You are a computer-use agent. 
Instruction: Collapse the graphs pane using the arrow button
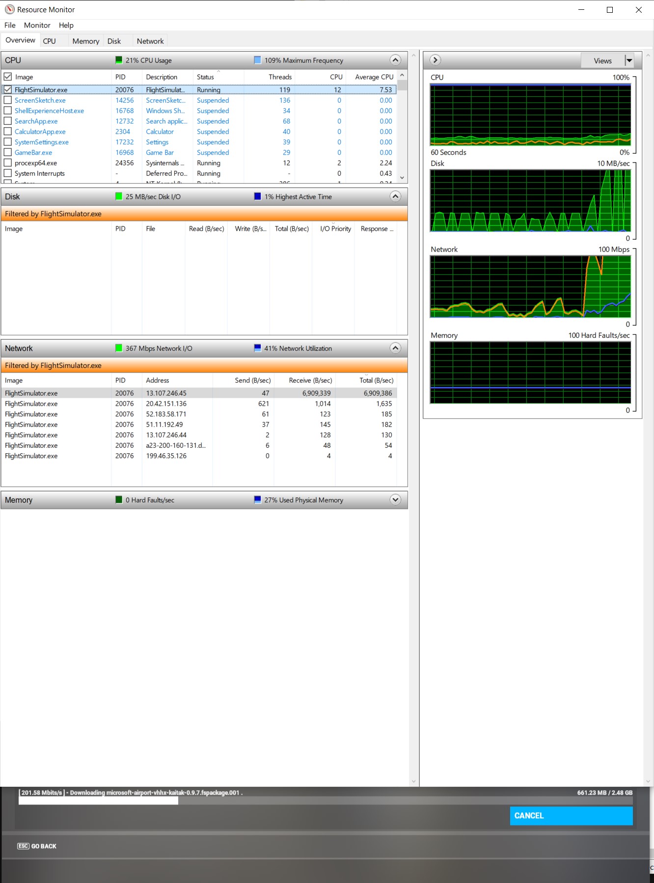coord(435,60)
